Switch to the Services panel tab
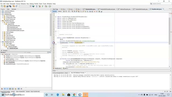172x97 pixels. pos(14,9)
